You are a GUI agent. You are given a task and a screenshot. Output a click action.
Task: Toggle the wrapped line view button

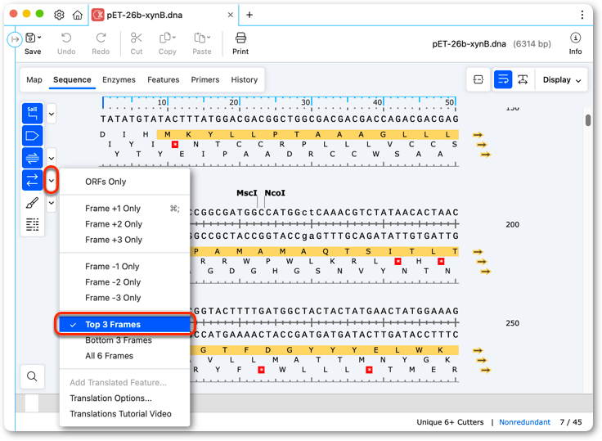503,79
